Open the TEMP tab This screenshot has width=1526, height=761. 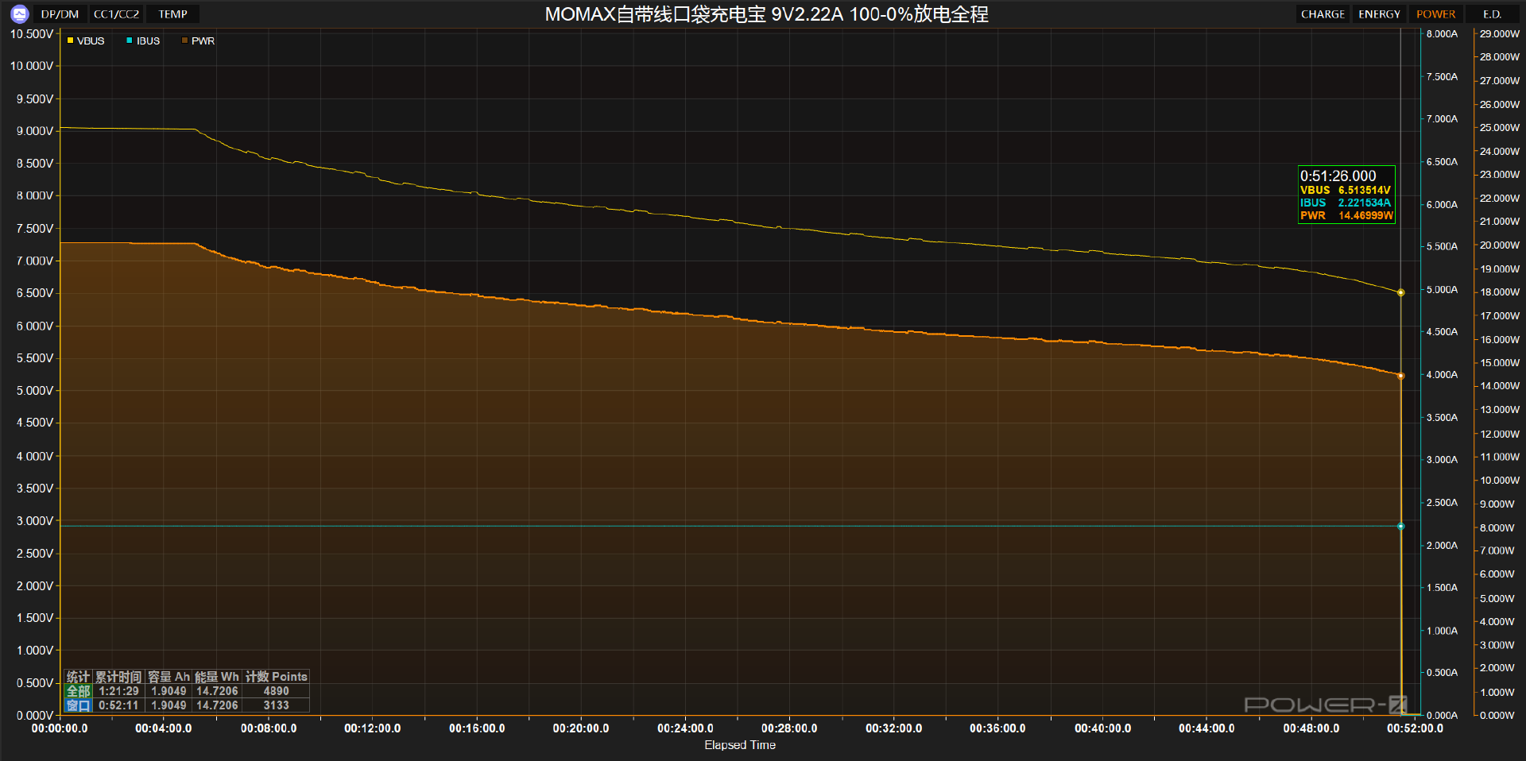click(172, 14)
